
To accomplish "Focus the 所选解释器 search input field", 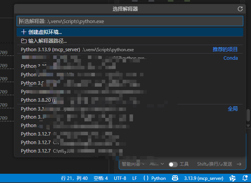I will [x=130, y=21].
